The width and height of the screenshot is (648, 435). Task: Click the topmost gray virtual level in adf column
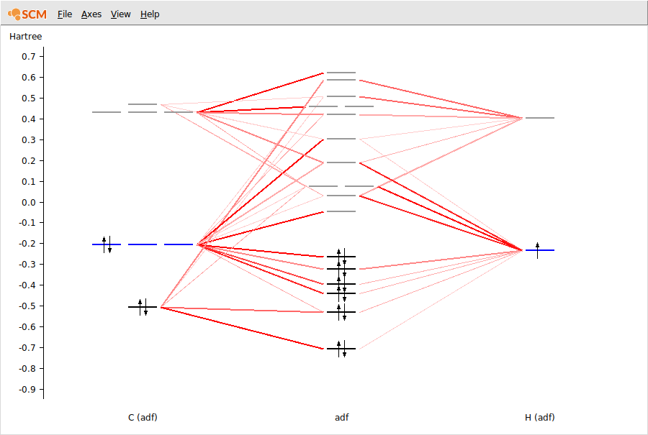tap(341, 73)
